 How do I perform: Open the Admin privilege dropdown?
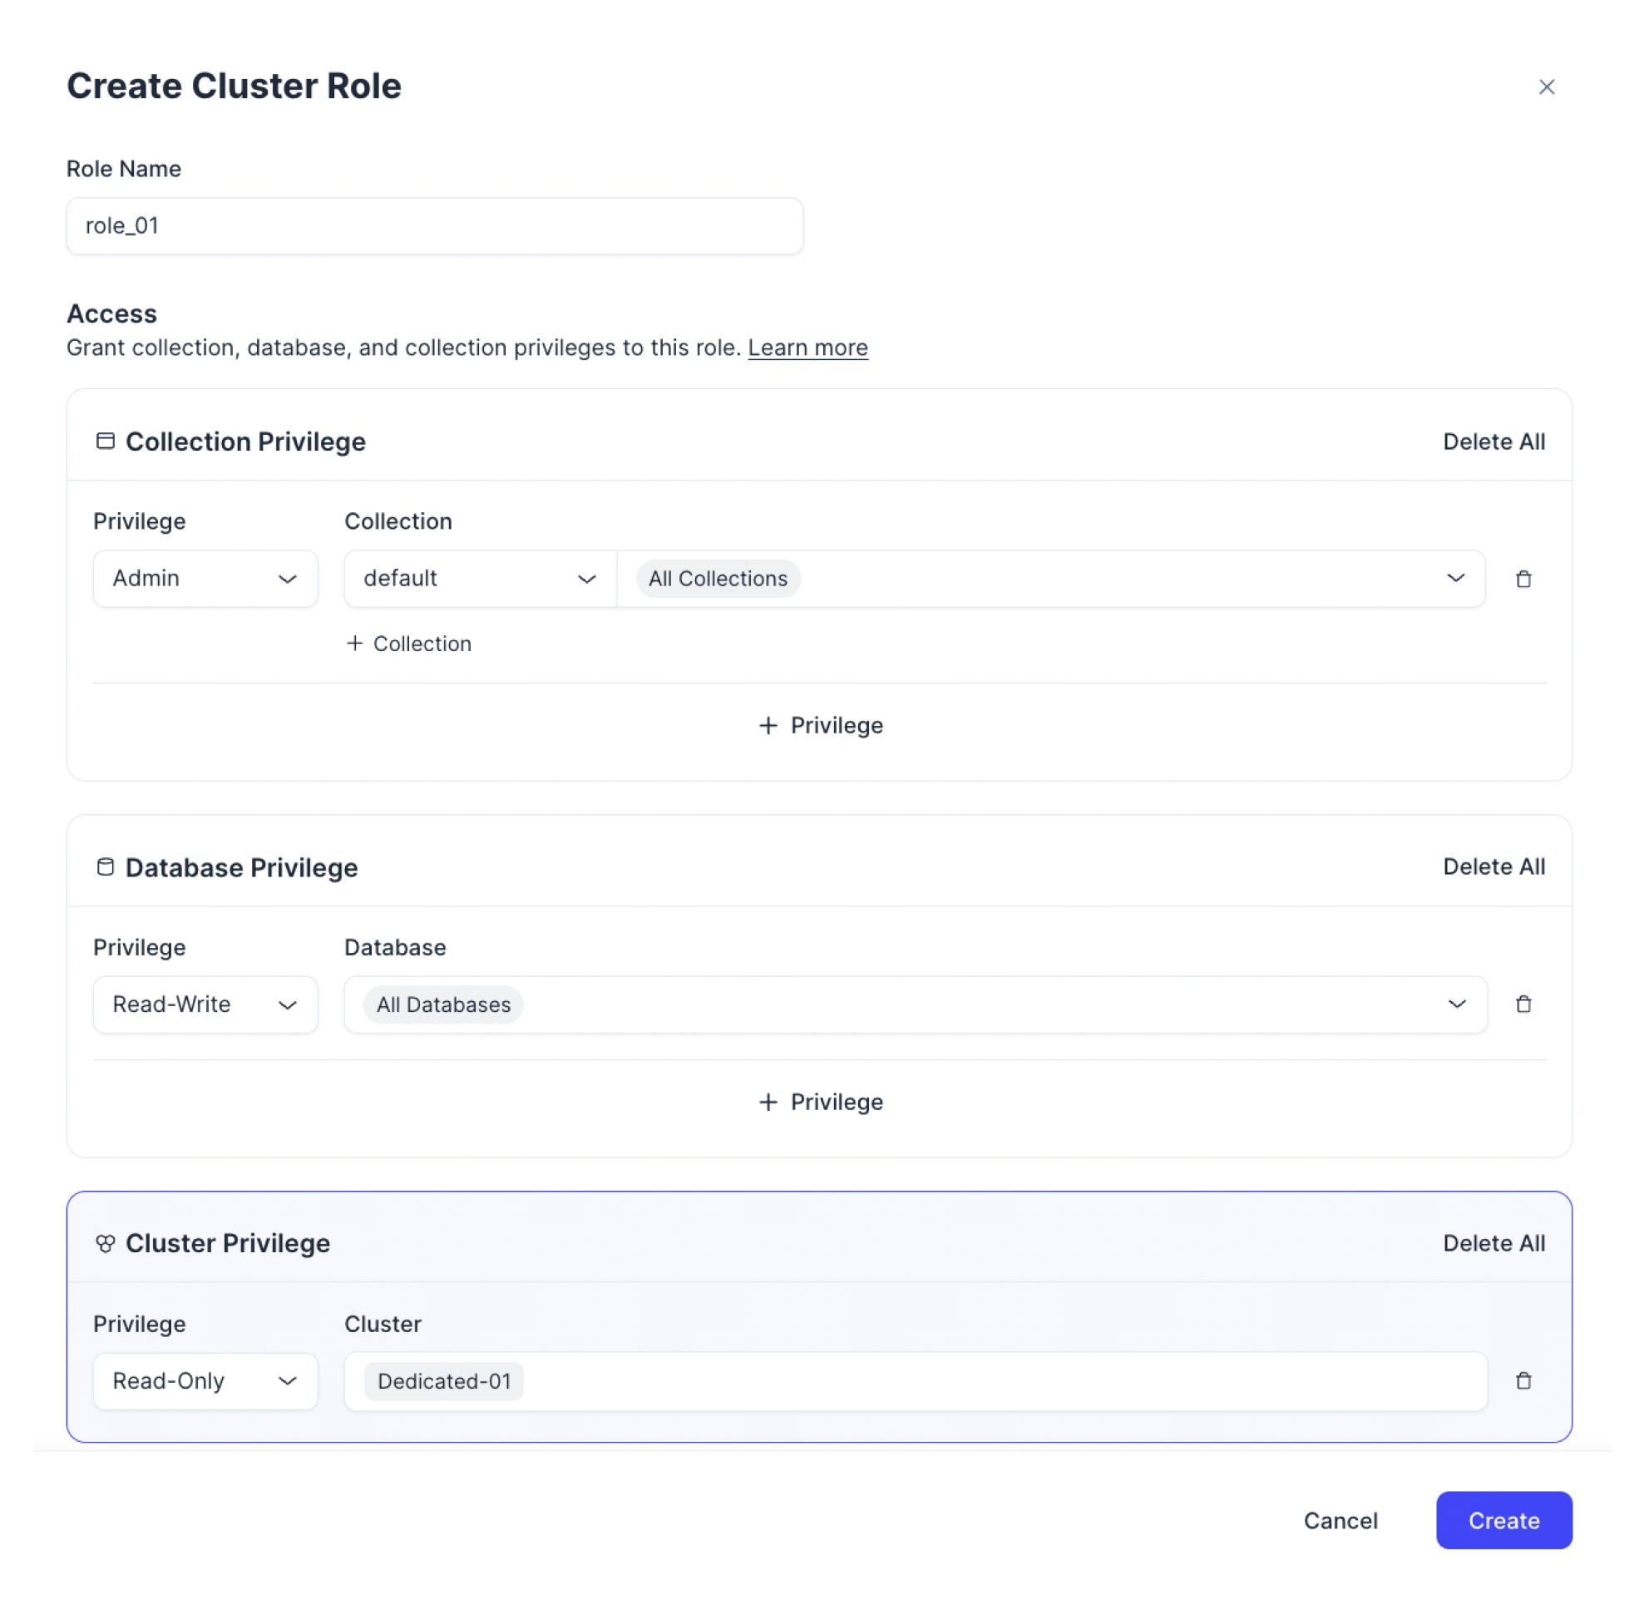205,580
